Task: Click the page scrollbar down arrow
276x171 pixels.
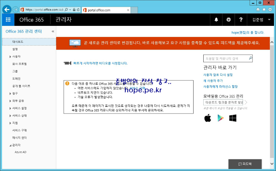Action: [272, 164]
